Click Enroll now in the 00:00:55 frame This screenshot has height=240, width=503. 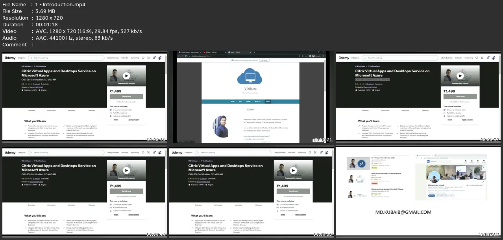coord(293,191)
